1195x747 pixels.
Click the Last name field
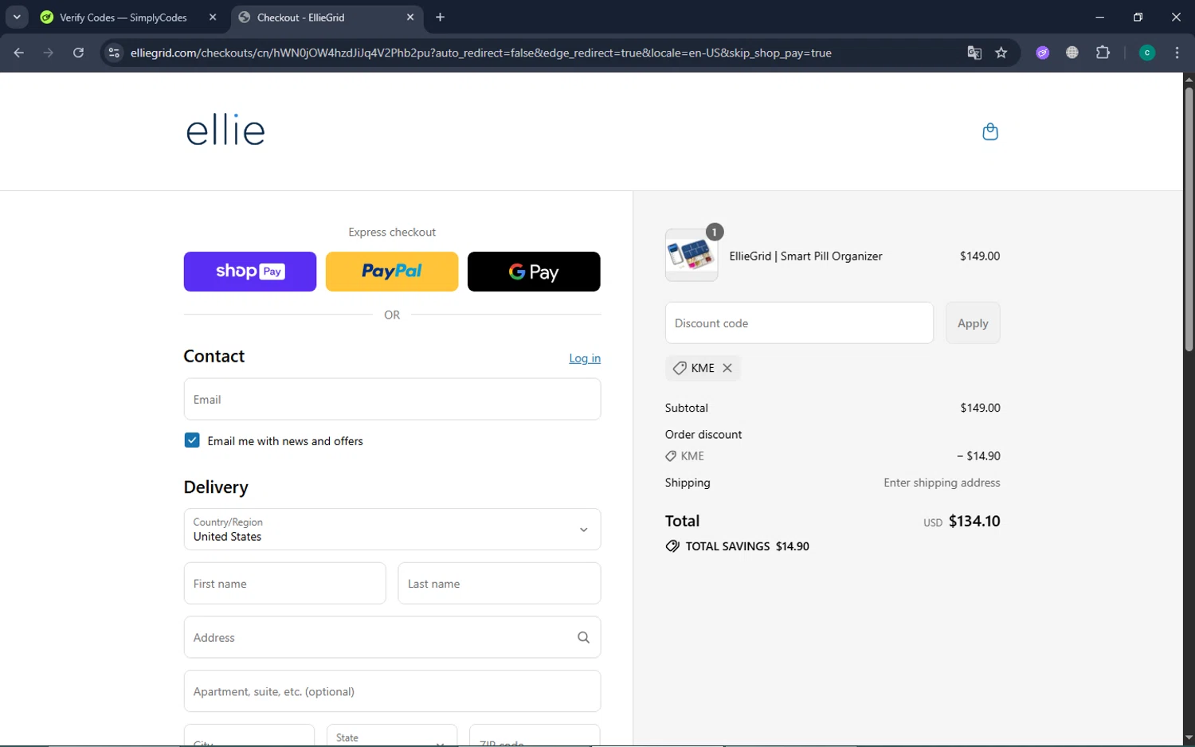500,584
